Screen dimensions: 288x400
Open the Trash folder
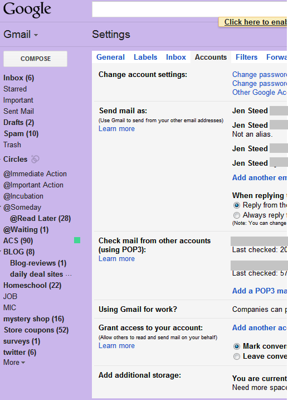coord(12,144)
